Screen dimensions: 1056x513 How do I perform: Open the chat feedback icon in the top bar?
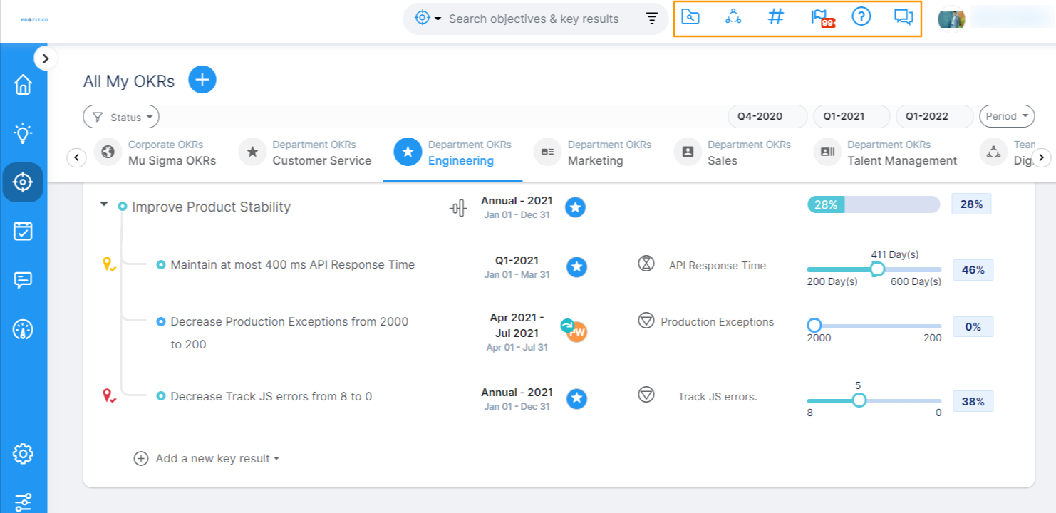pyautogui.click(x=904, y=16)
